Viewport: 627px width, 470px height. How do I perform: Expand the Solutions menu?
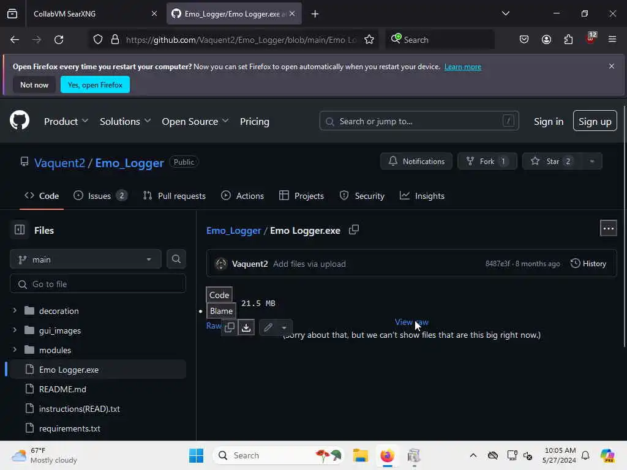point(125,121)
